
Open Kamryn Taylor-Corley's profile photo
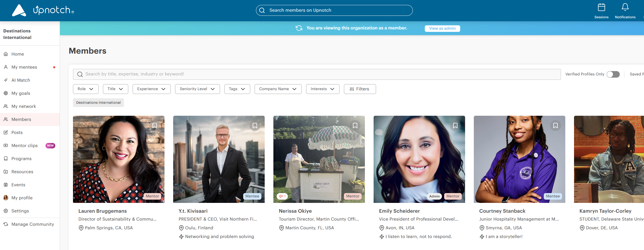pos(609,159)
